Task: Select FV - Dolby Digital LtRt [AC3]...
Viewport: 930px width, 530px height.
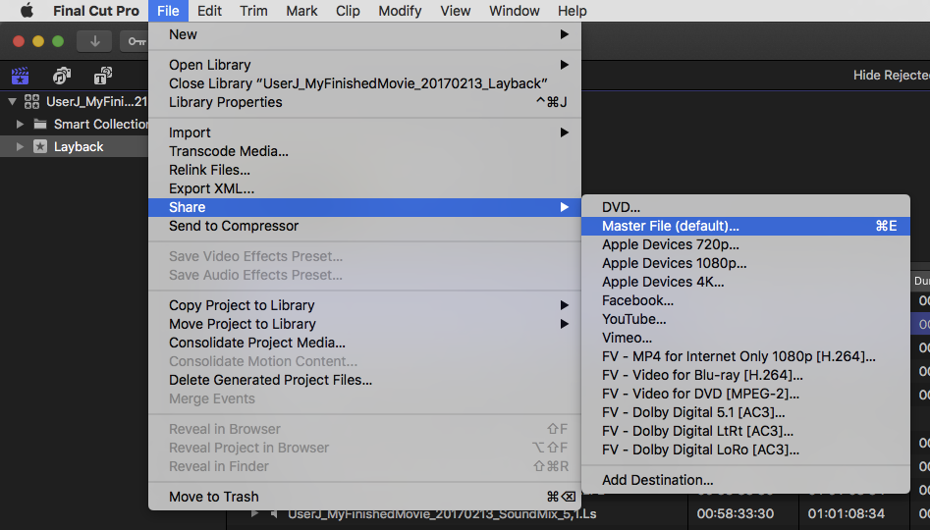Action: point(745,431)
